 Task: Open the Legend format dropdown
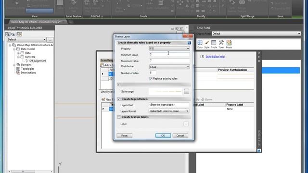[x=169, y=111]
